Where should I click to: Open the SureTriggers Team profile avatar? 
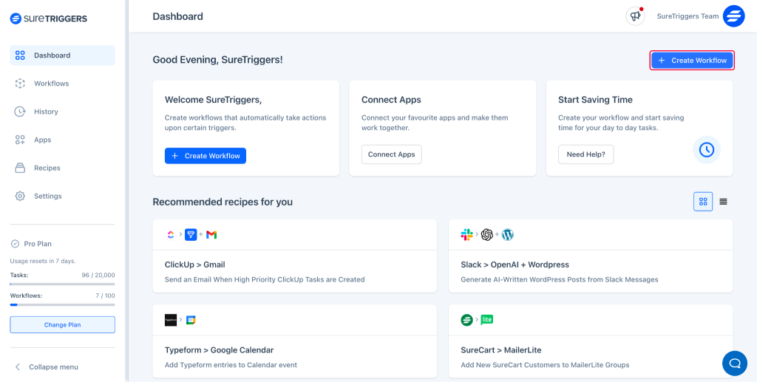point(733,16)
